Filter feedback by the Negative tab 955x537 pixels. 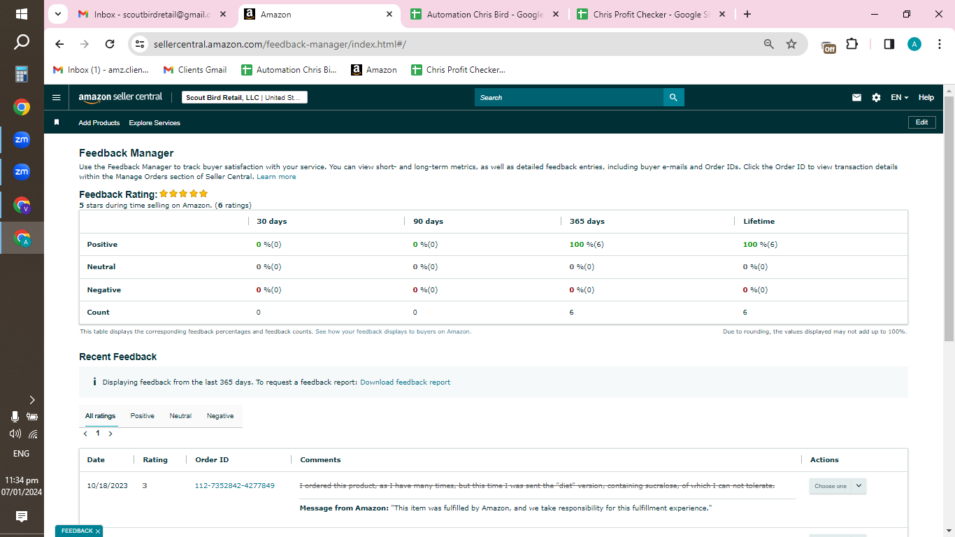pos(220,416)
